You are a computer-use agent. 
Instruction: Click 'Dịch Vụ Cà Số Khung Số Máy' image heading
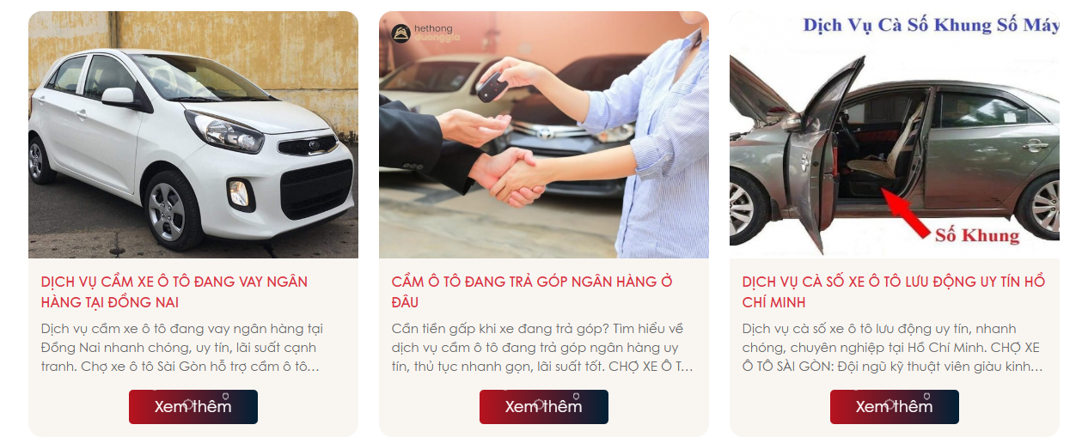point(931,26)
